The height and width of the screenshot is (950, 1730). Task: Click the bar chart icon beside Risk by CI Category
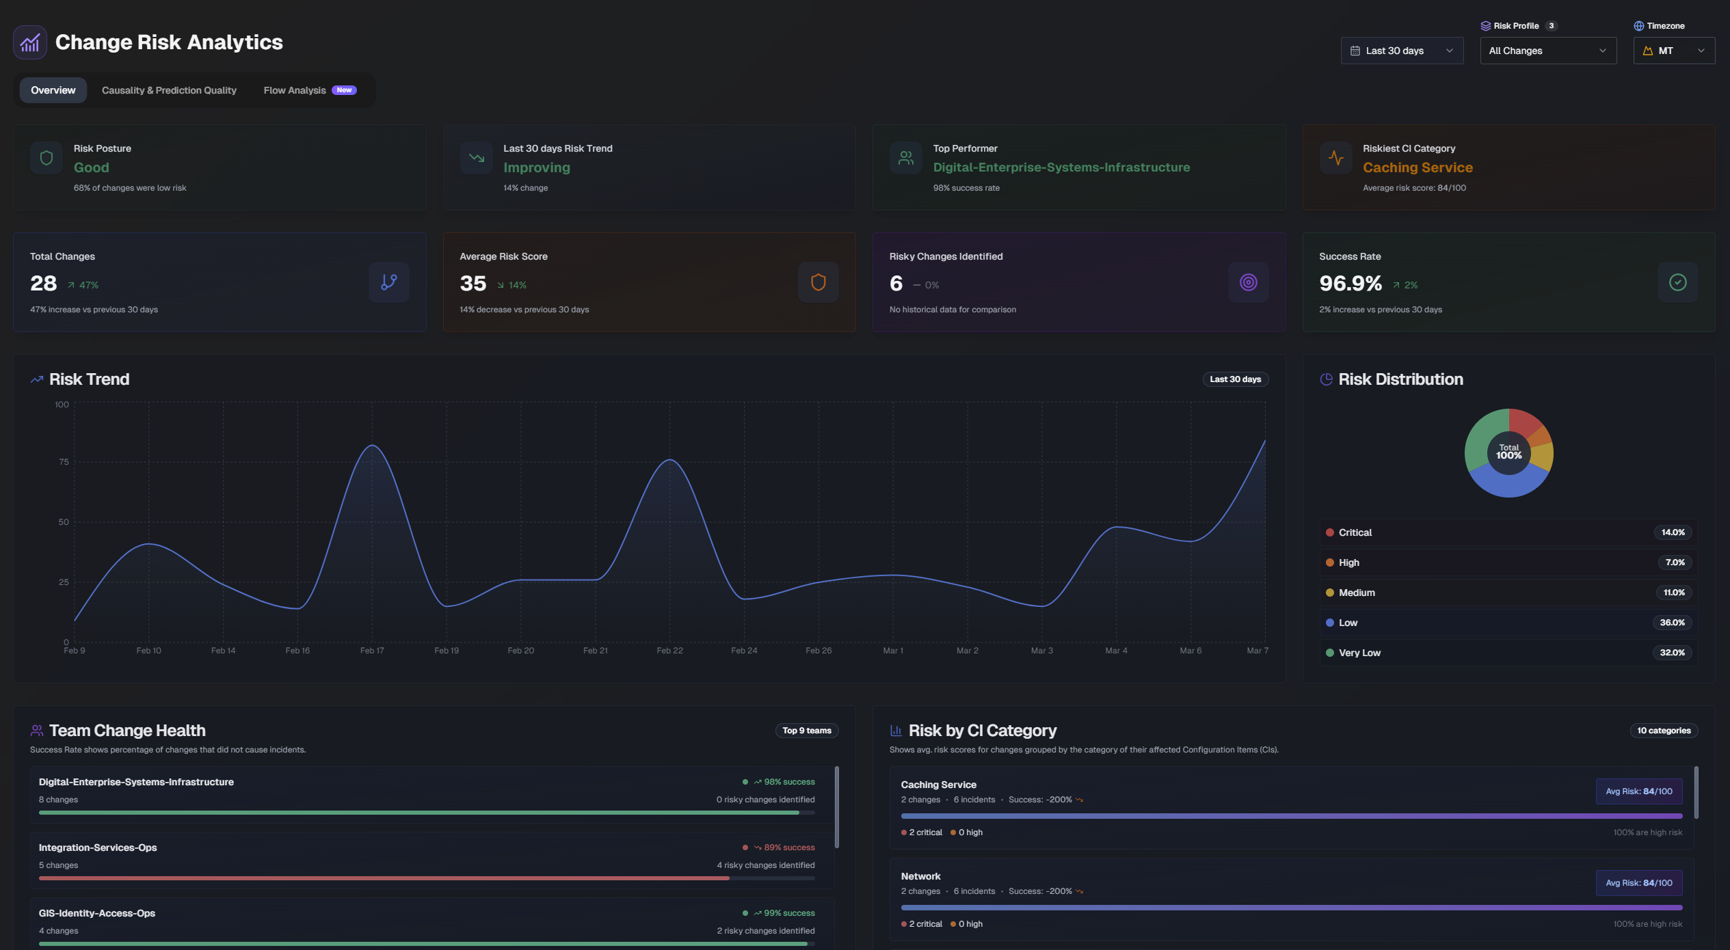pyautogui.click(x=896, y=731)
